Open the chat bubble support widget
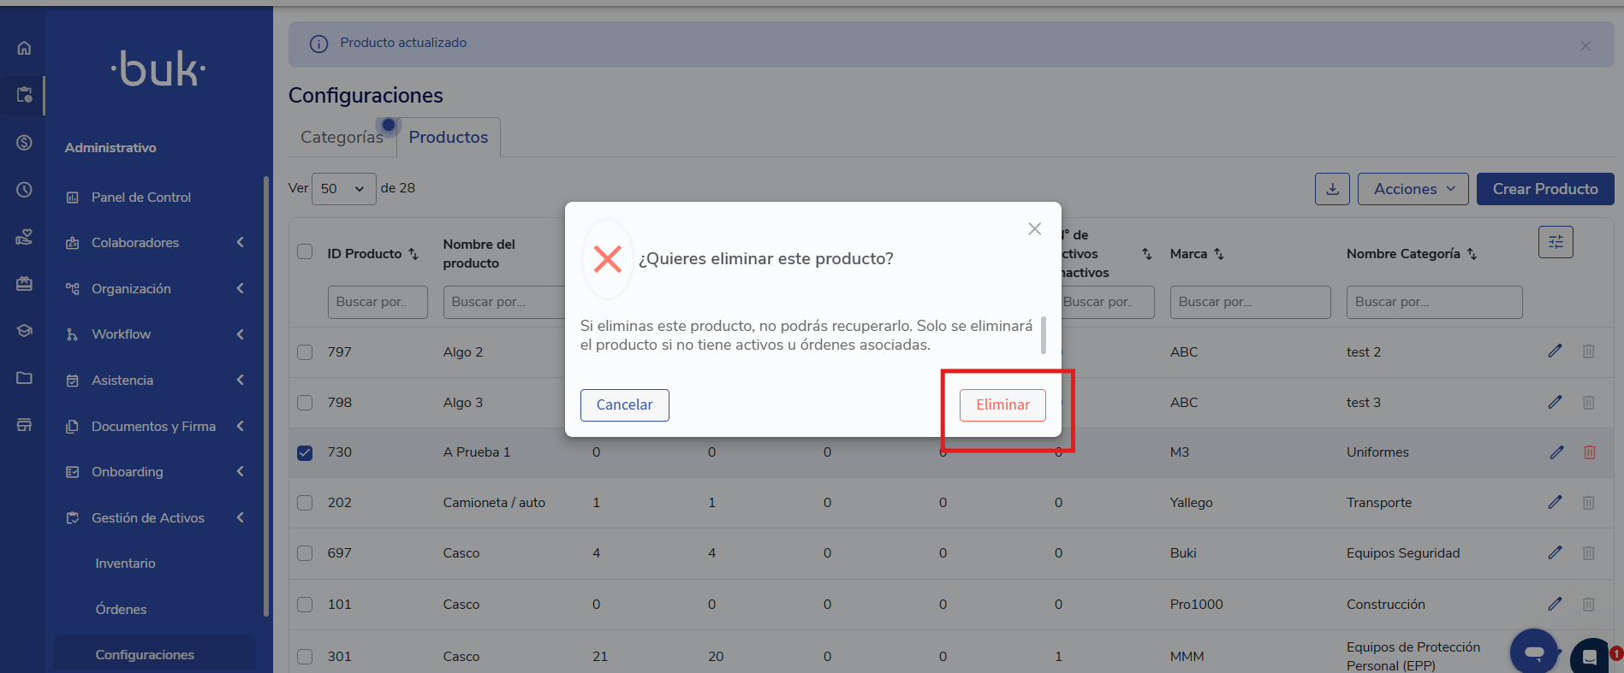This screenshot has height=673, width=1624. tap(1533, 652)
